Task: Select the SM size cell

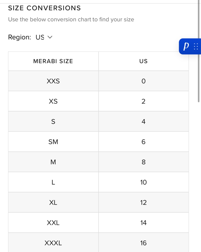Action: coord(53,142)
